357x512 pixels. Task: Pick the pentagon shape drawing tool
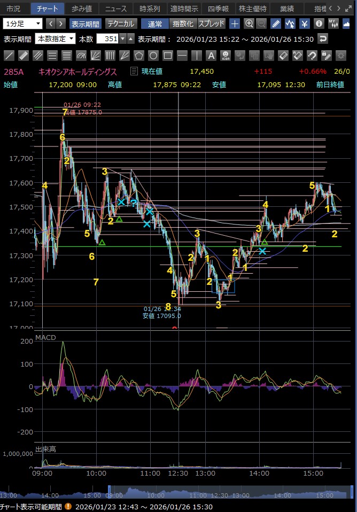[x=139, y=56]
